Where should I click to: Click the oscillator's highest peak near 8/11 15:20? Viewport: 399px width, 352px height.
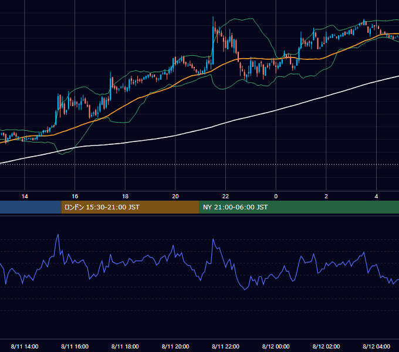(x=58, y=235)
